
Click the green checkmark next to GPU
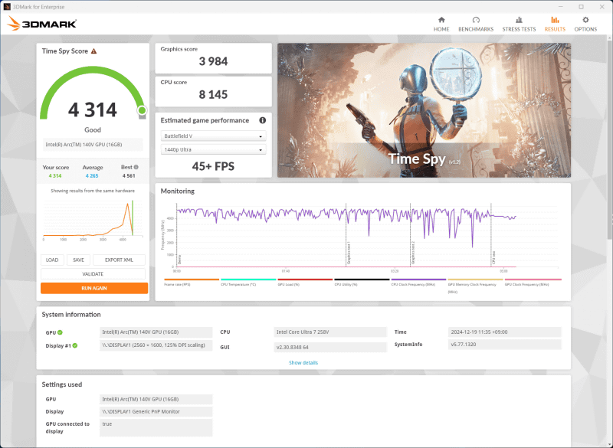point(61,332)
